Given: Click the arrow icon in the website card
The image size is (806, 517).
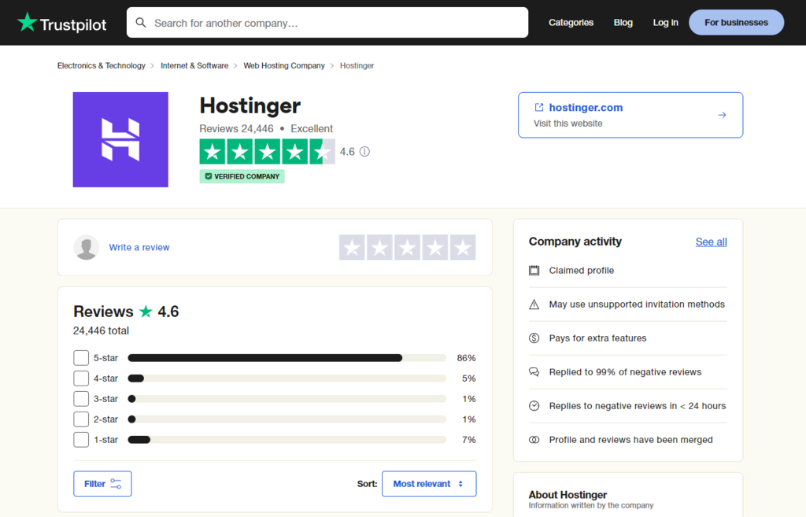Looking at the screenshot, I should [x=723, y=115].
